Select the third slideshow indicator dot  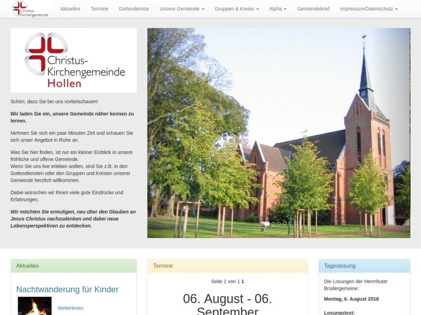pyautogui.click(x=273, y=224)
